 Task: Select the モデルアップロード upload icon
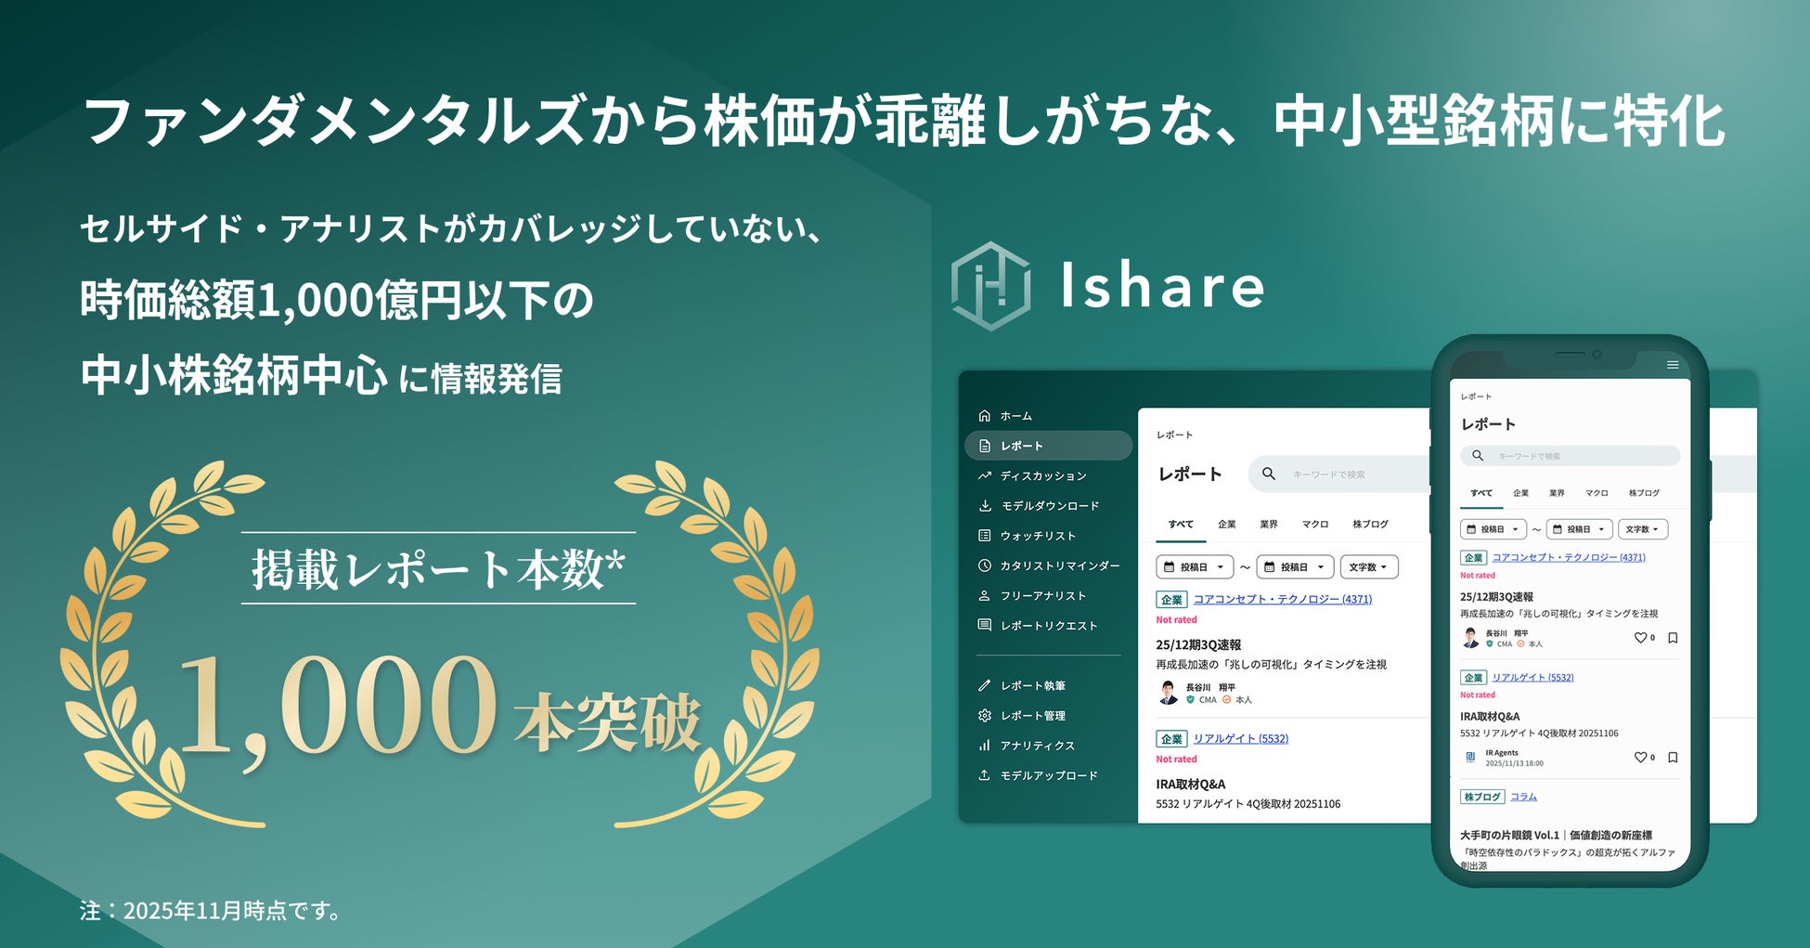[x=986, y=774]
